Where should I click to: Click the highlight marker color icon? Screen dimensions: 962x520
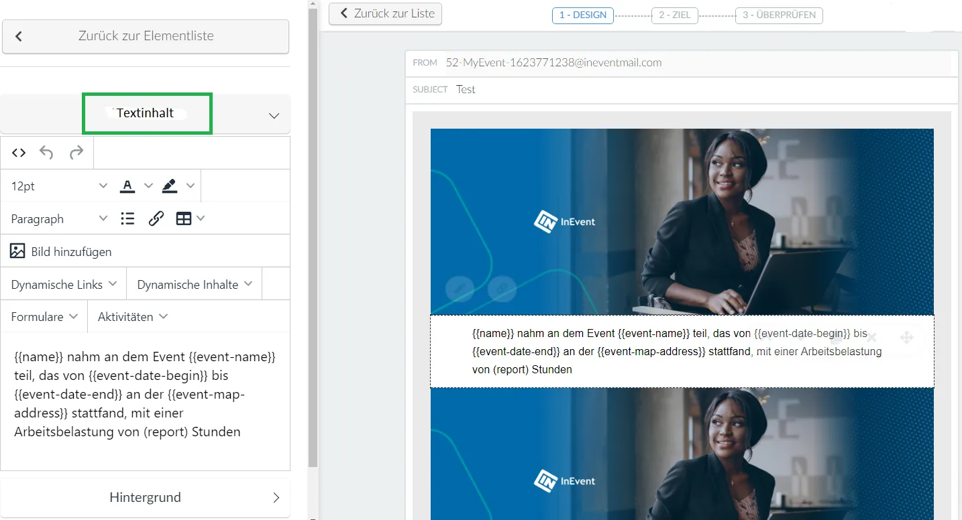coord(170,186)
